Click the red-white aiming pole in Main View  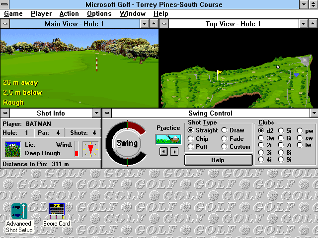click(x=97, y=64)
